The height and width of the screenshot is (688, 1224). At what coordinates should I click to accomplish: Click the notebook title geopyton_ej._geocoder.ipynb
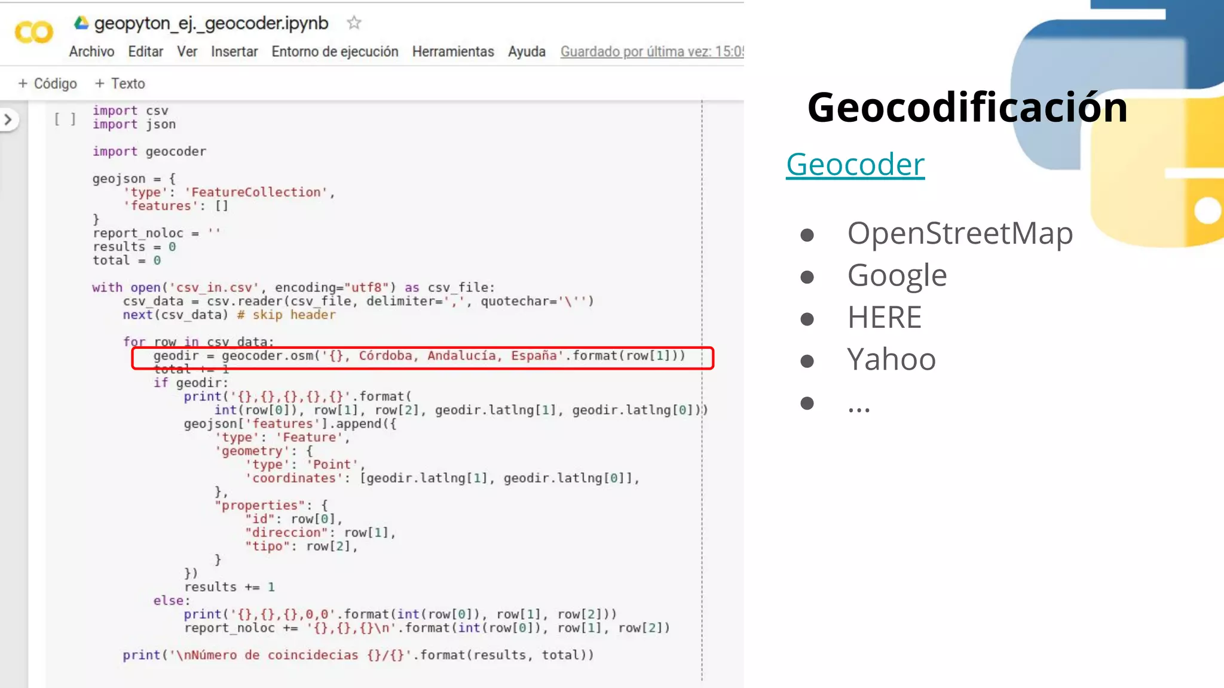[x=211, y=23]
